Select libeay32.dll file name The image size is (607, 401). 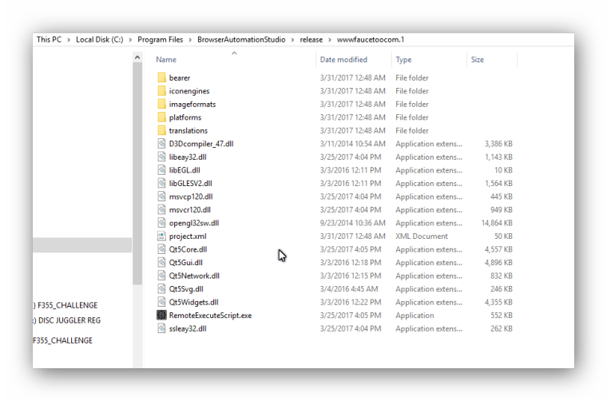188,157
